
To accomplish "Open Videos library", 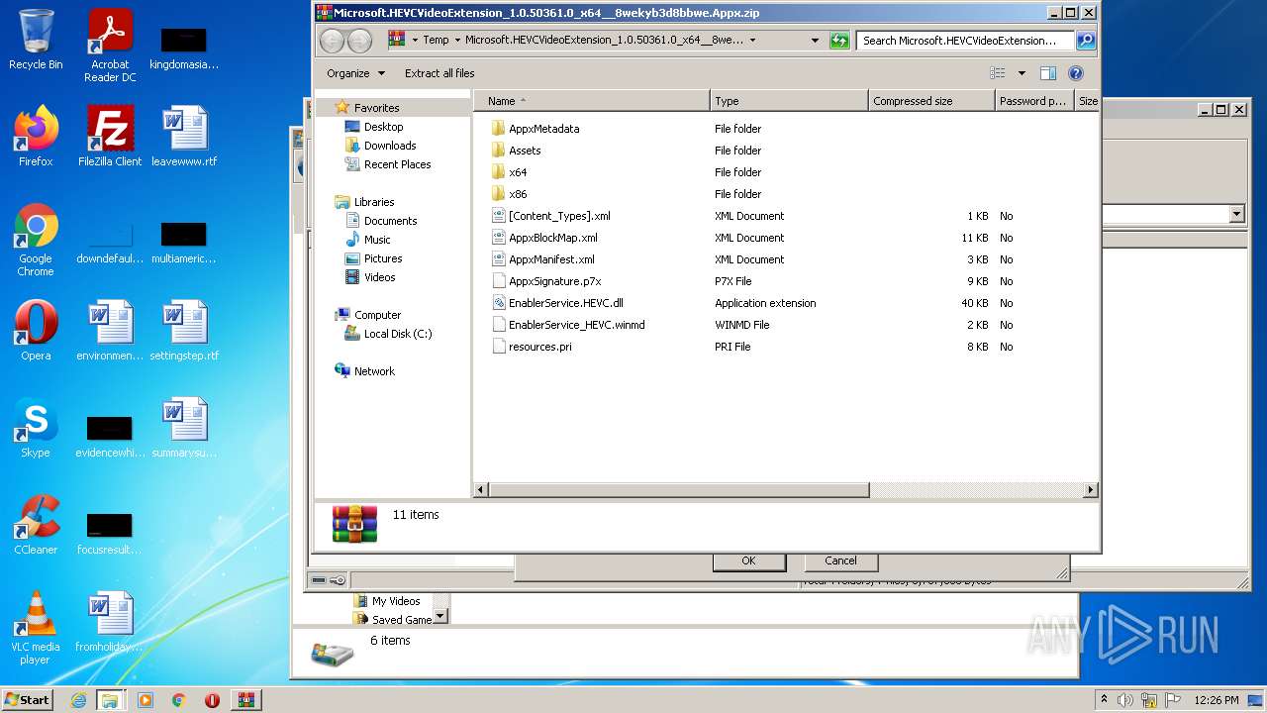I will tap(379, 277).
